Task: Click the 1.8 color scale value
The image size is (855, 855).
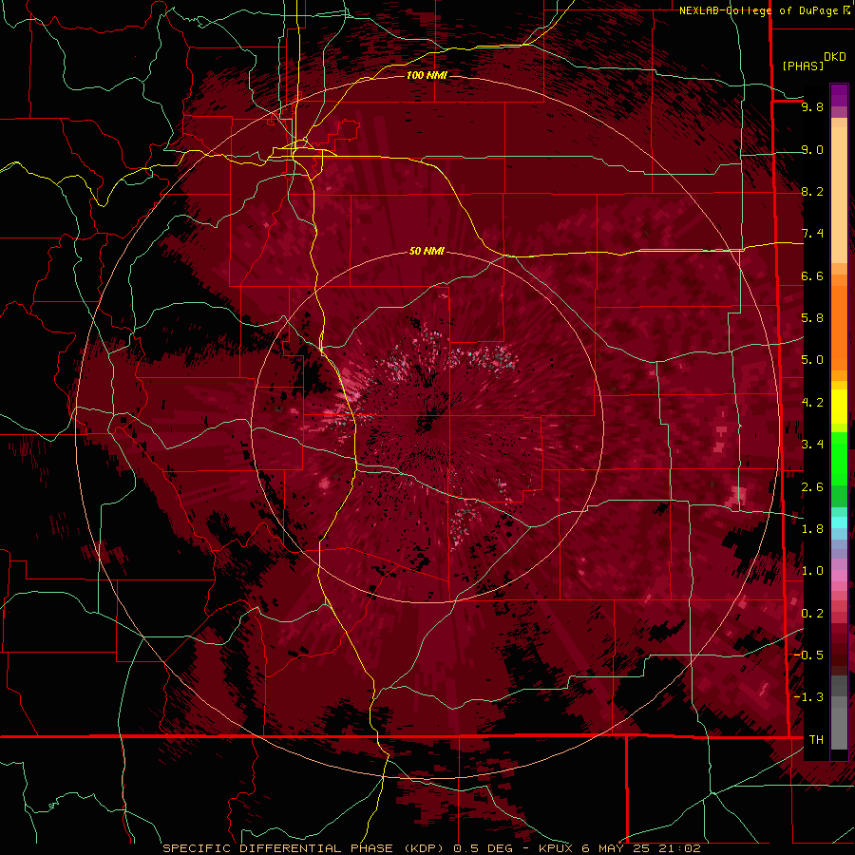Action: coord(812,528)
